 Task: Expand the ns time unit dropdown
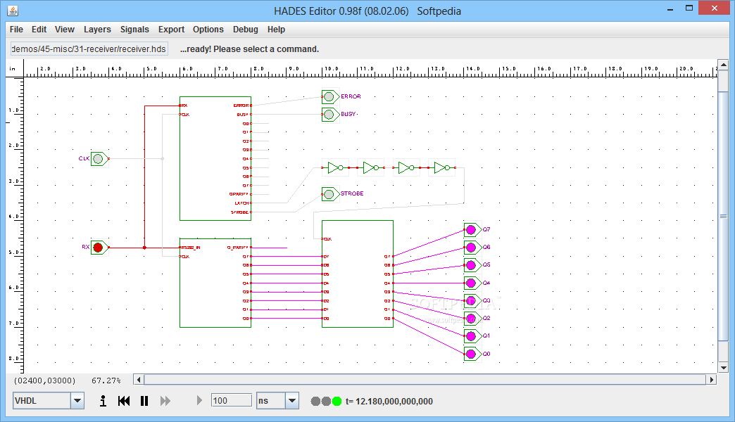[292, 401]
